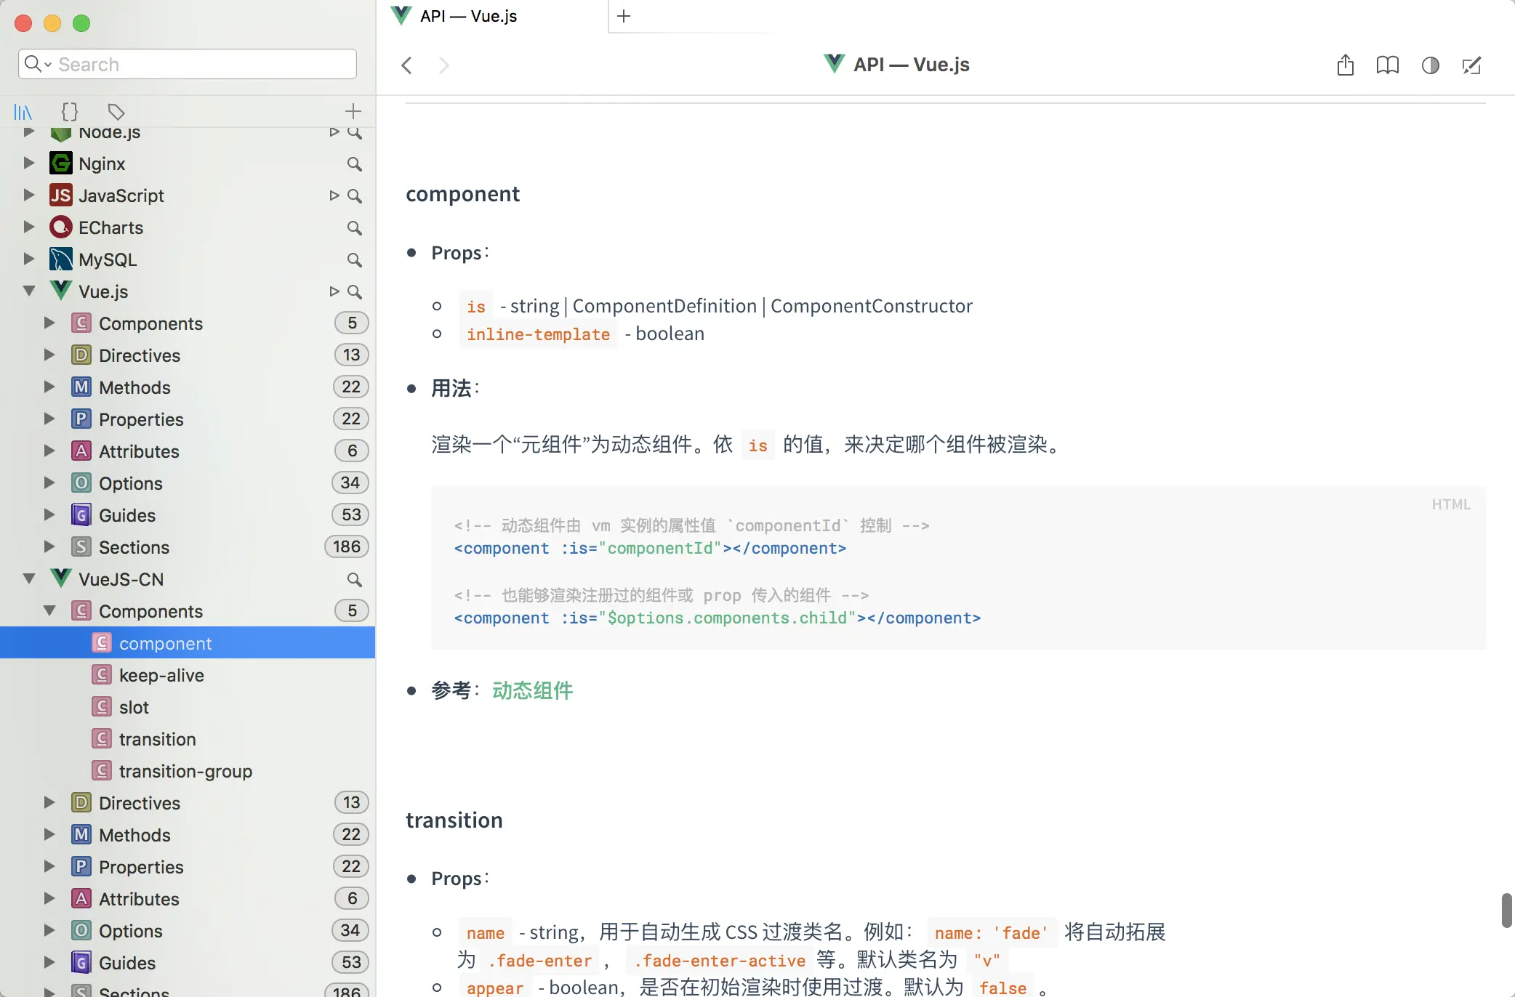The width and height of the screenshot is (1515, 997).
Task: Open the search options dropdown magnifier
Action: (36, 64)
